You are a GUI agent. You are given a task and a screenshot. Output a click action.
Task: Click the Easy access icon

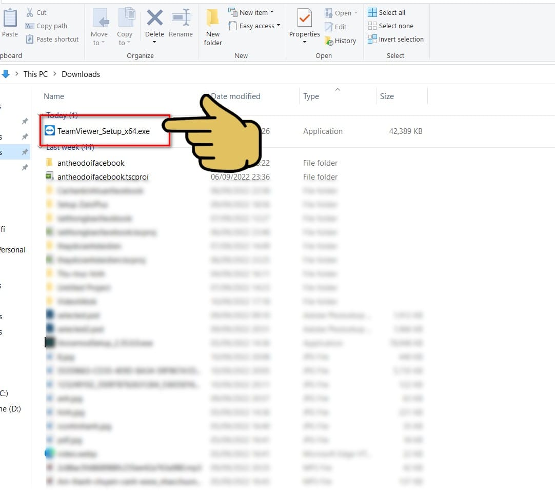coord(232,26)
